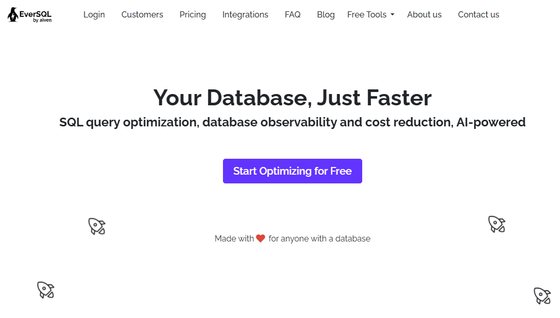Open the Login page
Viewport: 560px width, 318px height.
click(x=94, y=15)
